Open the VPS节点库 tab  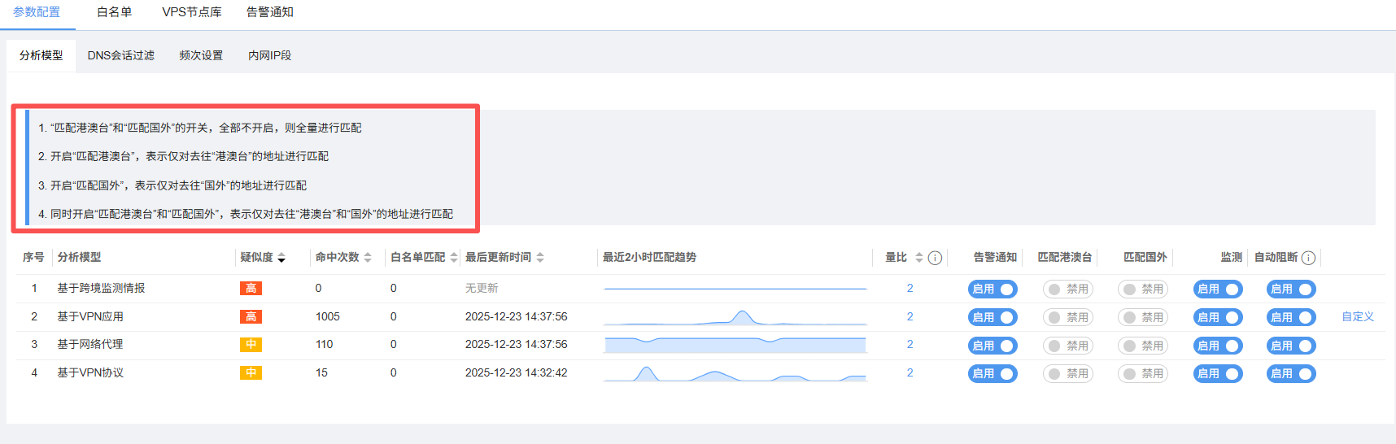click(x=192, y=12)
